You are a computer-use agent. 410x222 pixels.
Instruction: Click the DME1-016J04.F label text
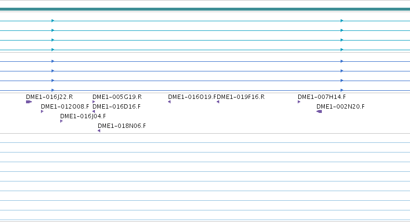click(83, 116)
